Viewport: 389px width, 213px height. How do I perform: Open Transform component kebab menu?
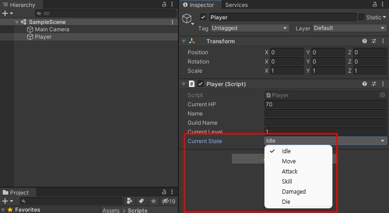(383, 41)
